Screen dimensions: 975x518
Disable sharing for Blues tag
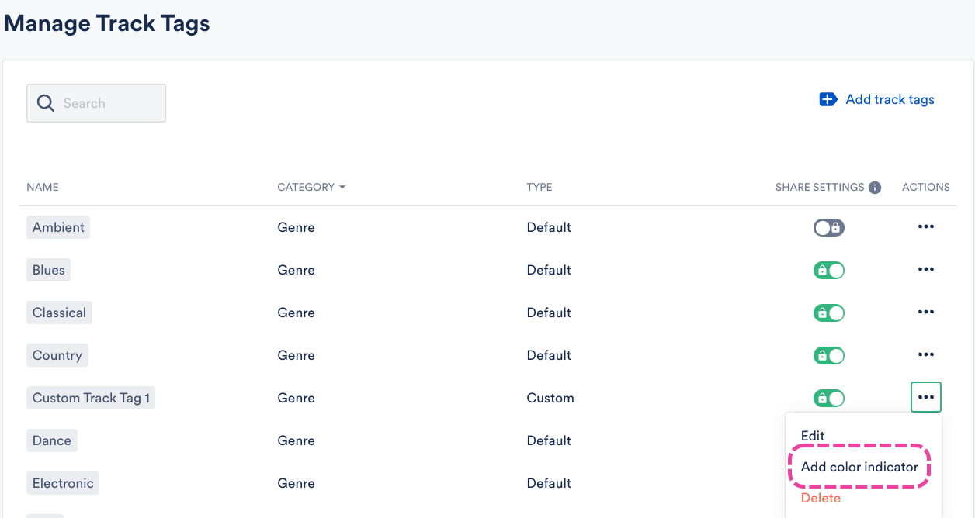[x=828, y=271]
